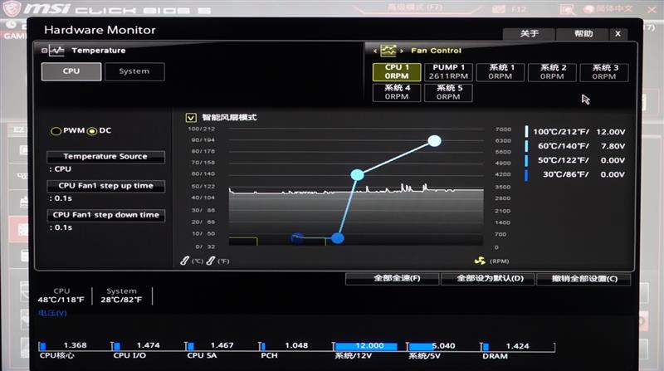Click the 全部全速(F) button

point(397,279)
